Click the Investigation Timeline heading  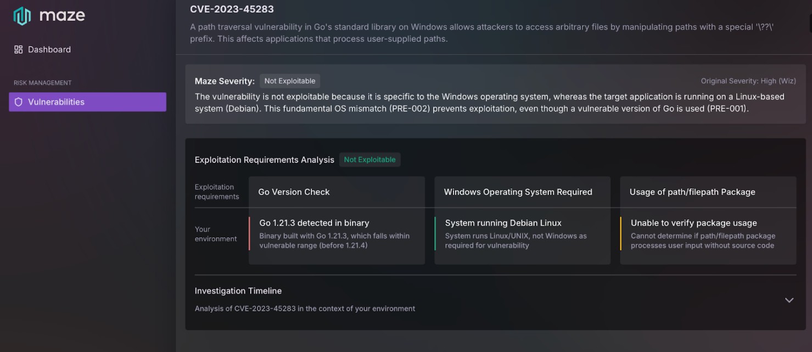(238, 291)
